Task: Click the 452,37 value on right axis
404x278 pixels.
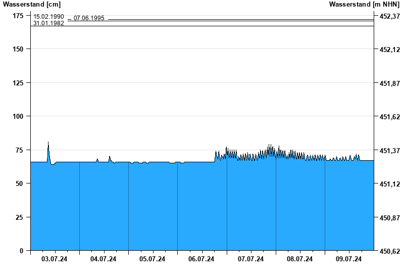Action: point(389,16)
